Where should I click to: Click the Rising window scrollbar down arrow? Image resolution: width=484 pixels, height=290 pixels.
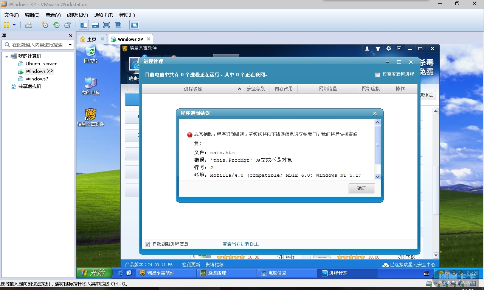pos(436,256)
